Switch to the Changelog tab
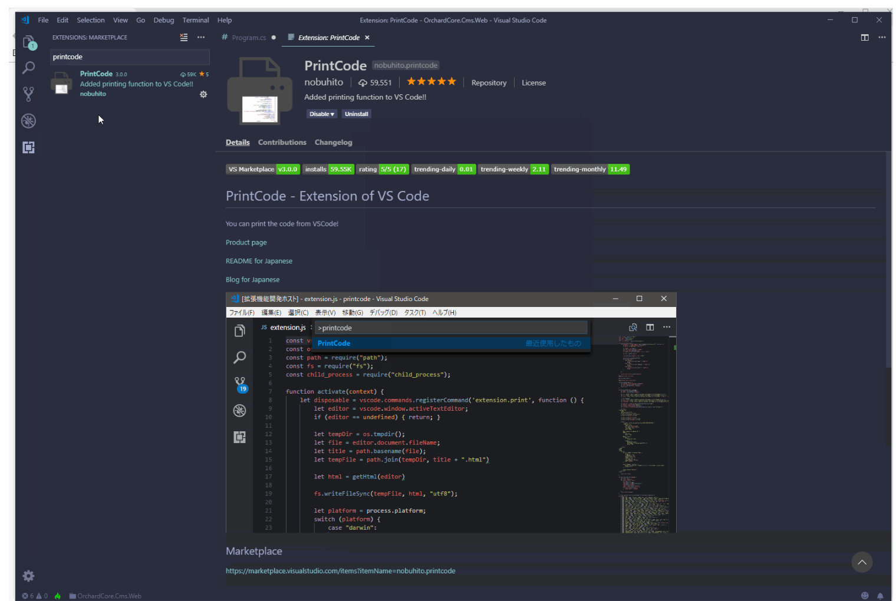This screenshot has height=601, width=896. click(x=333, y=142)
